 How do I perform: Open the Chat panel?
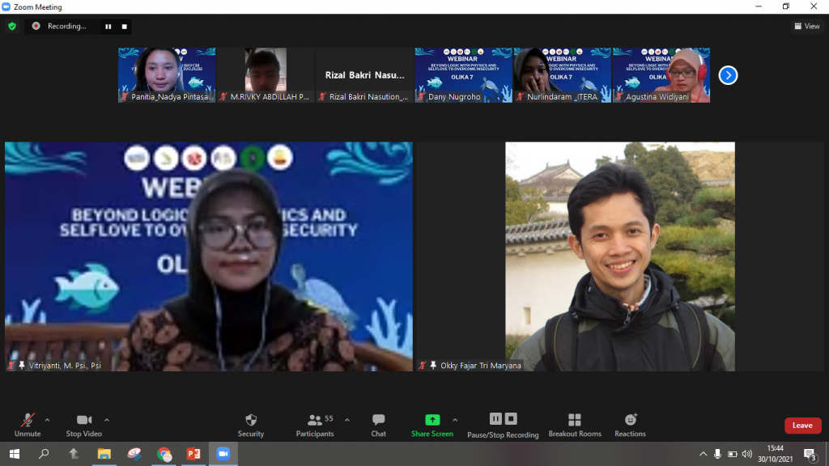[378, 425]
